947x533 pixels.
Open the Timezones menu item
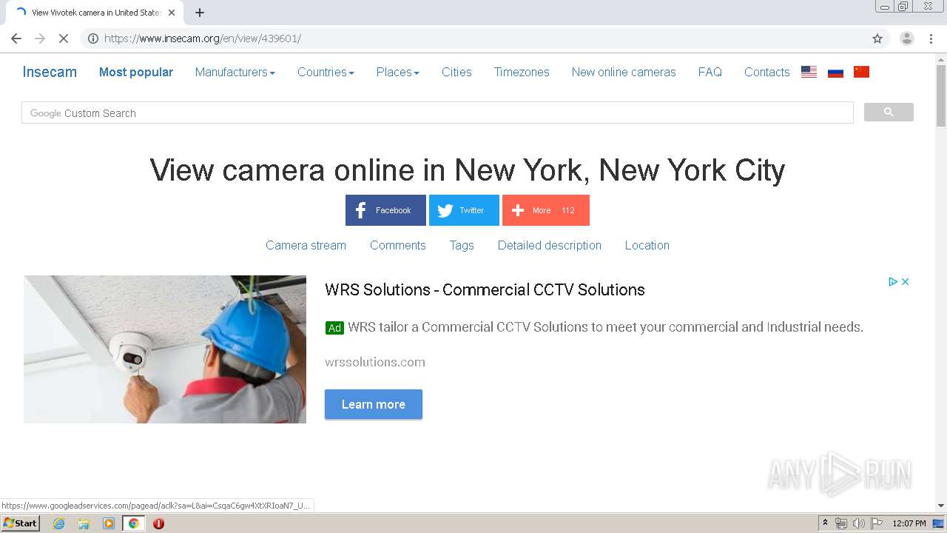[522, 72]
